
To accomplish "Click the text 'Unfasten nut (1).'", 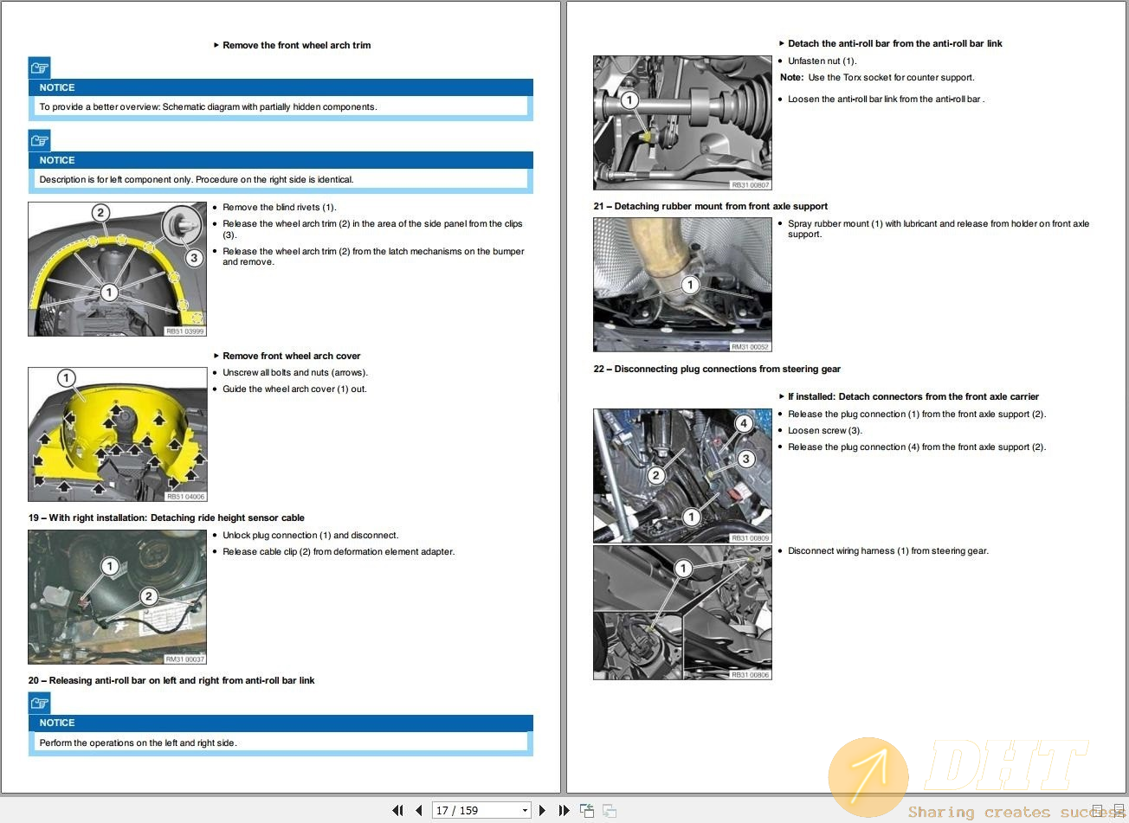I will click(x=822, y=61).
